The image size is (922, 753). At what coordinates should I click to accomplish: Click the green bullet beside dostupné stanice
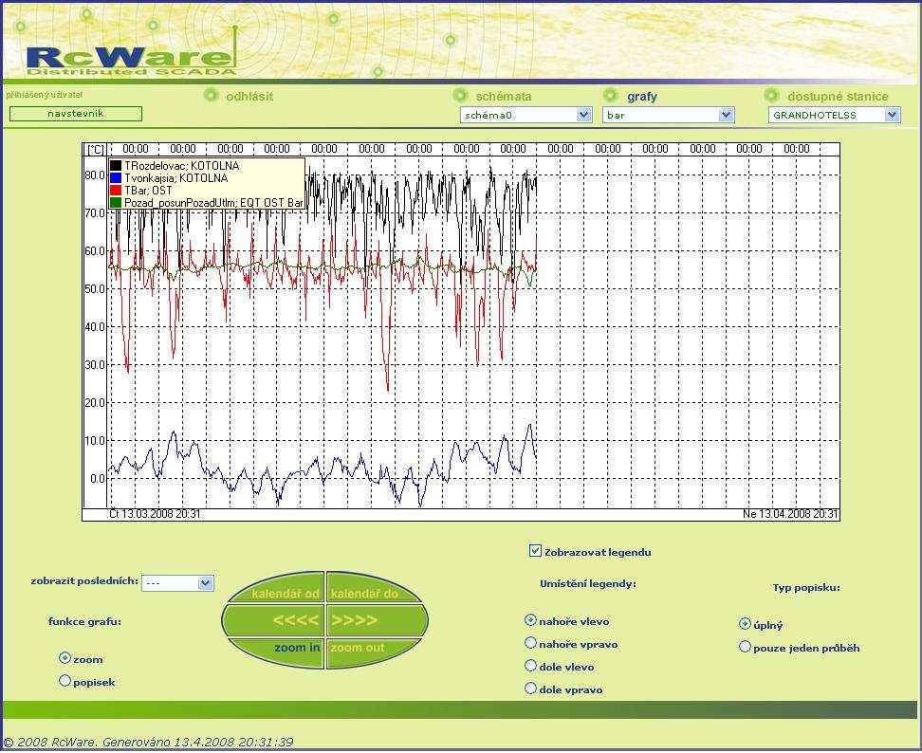pyautogui.click(x=771, y=95)
